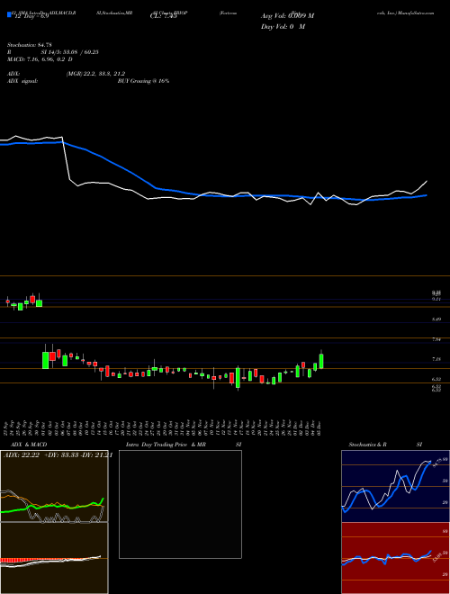
Task: Select the 'Day Vol: 0 M' text
Action: click(x=283, y=27)
